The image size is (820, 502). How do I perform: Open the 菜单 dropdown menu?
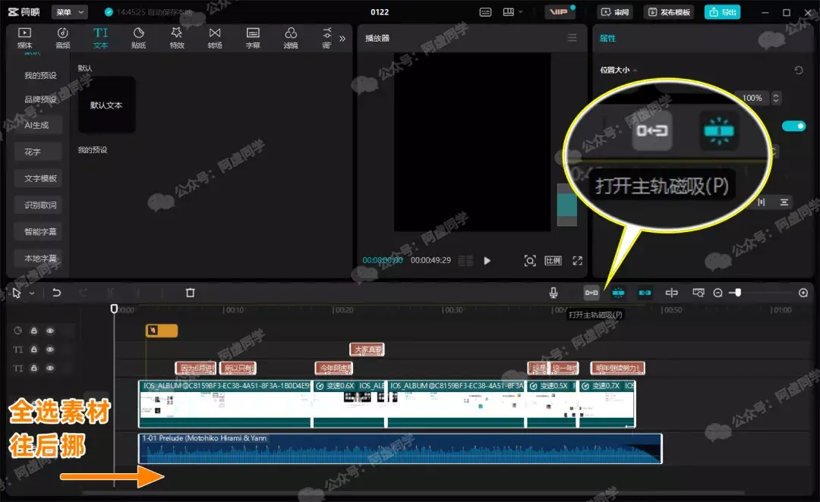(x=70, y=12)
